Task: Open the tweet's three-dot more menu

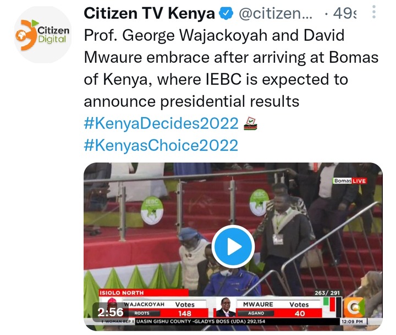Action: pyautogui.click(x=374, y=12)
